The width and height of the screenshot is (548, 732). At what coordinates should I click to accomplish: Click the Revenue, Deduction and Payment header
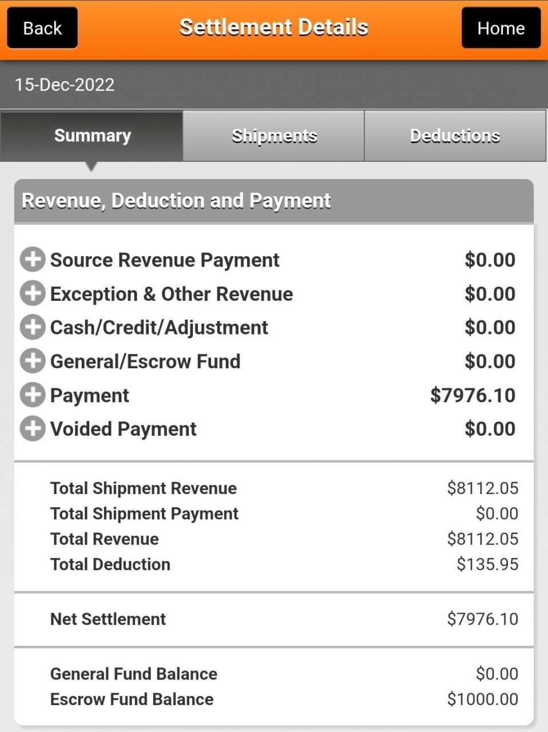[176, 201]
